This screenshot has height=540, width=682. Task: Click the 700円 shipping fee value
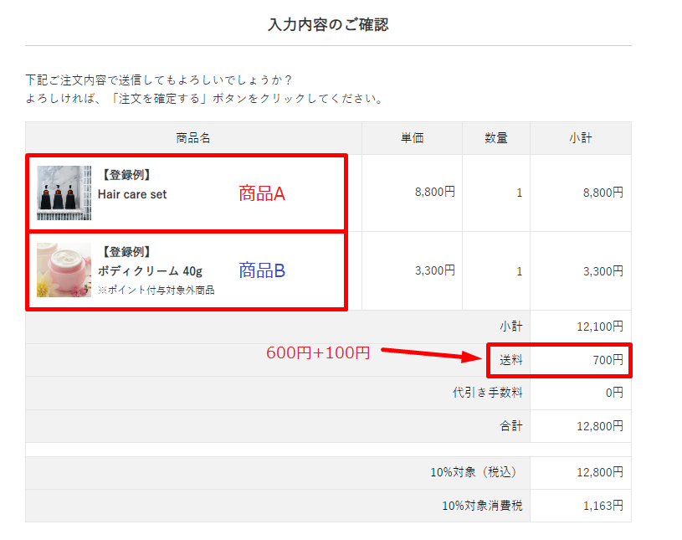607,360
